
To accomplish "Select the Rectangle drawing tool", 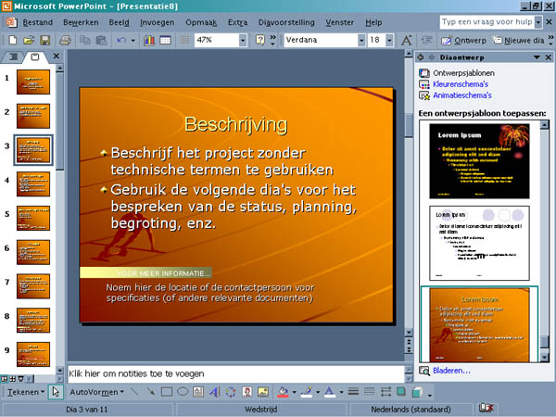I will [166, 392].
